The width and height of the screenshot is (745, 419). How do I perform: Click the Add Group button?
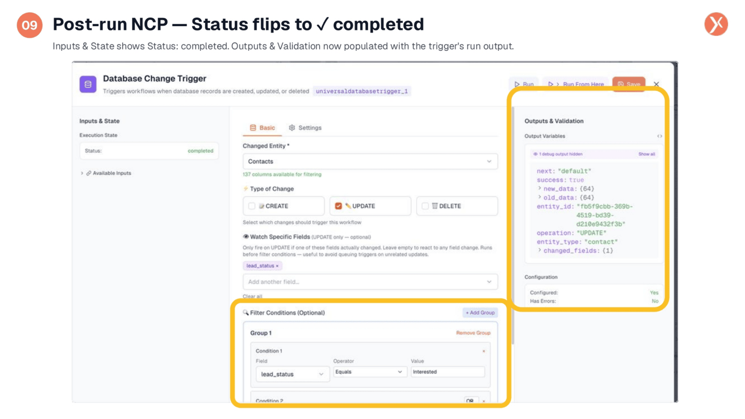pos(480,313)
